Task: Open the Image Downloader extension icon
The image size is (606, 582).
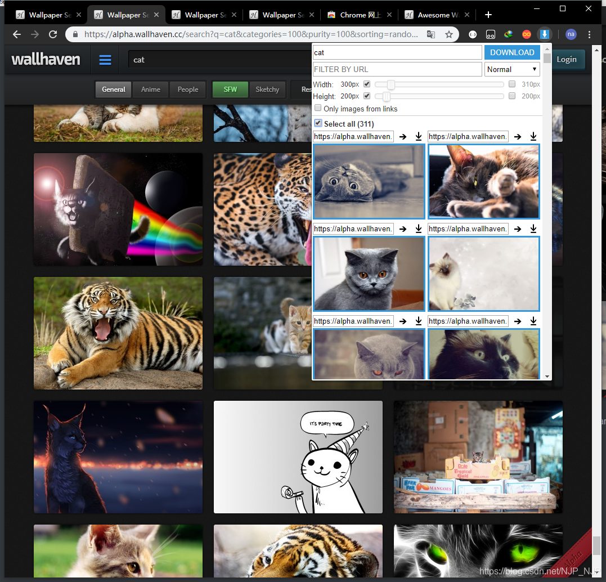Action: tap(544, 34)
